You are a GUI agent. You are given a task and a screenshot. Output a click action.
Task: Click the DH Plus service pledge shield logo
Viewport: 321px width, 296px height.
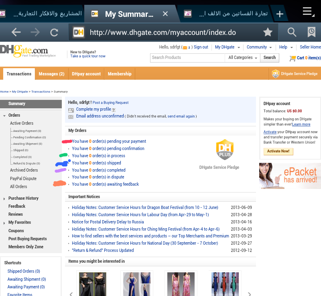pyautogui.click(x=225, y=150)
